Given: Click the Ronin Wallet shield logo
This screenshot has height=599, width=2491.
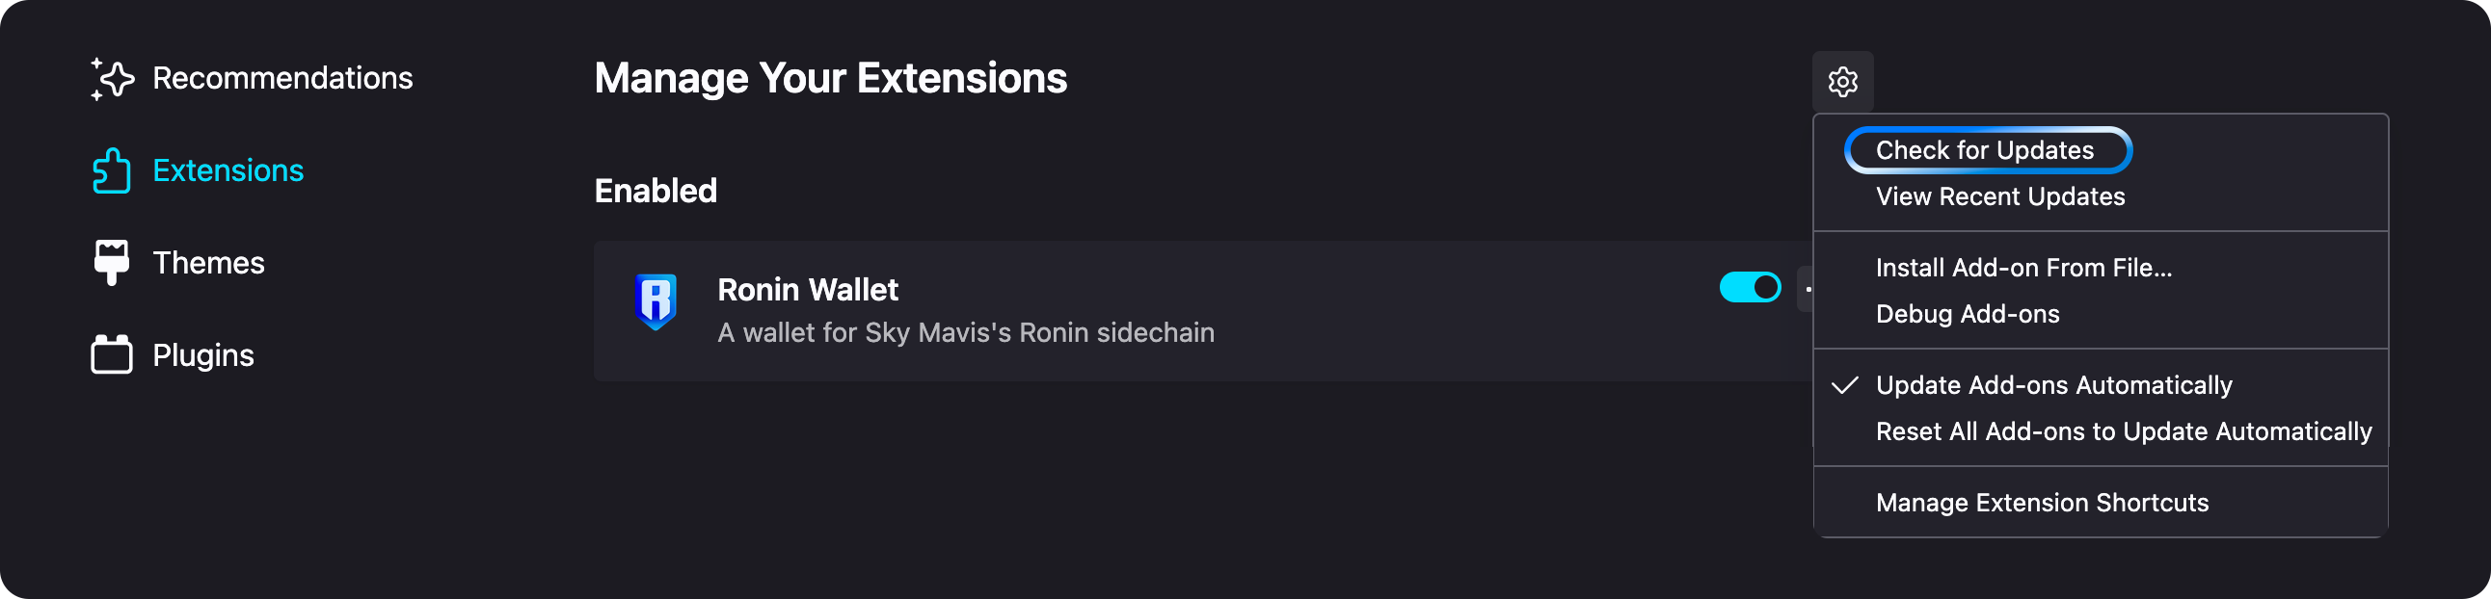Looking at the screenshot, I should [x=656, y=301].
